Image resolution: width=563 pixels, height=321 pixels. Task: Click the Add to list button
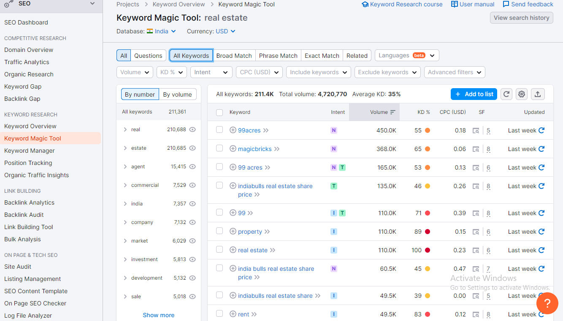pyautogui.click(x=474, y=94)
